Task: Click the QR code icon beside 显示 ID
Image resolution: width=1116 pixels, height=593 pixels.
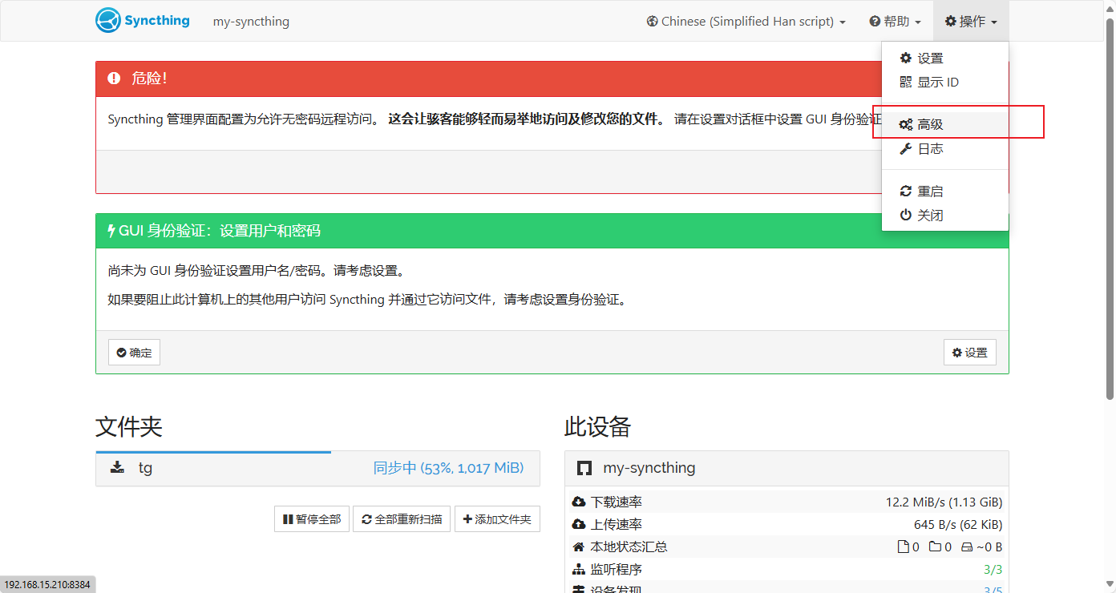Action: [x=906, y=83]
